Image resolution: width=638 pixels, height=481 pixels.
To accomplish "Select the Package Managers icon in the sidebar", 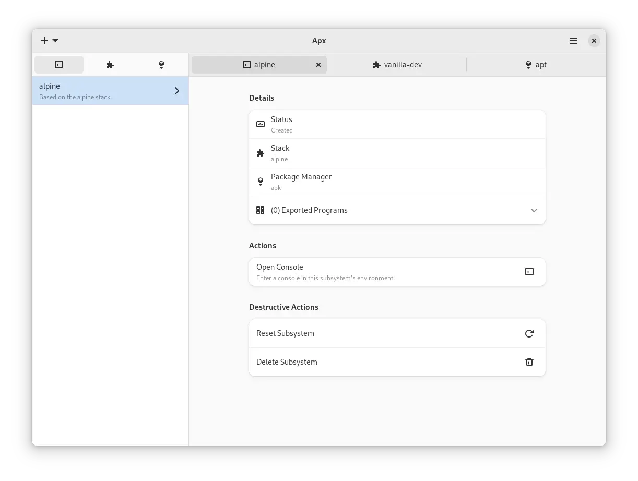I will tap(161, 64).
